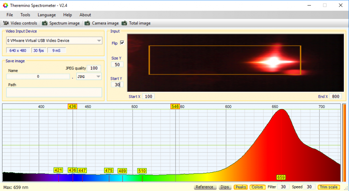Click the Total image camera icon
The image size is (349, 191).
[125, 23]
